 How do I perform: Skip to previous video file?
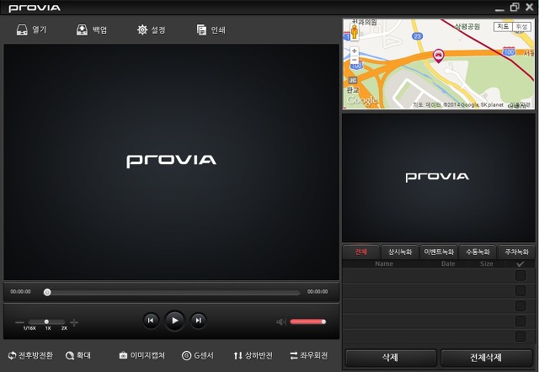(151, 321)
